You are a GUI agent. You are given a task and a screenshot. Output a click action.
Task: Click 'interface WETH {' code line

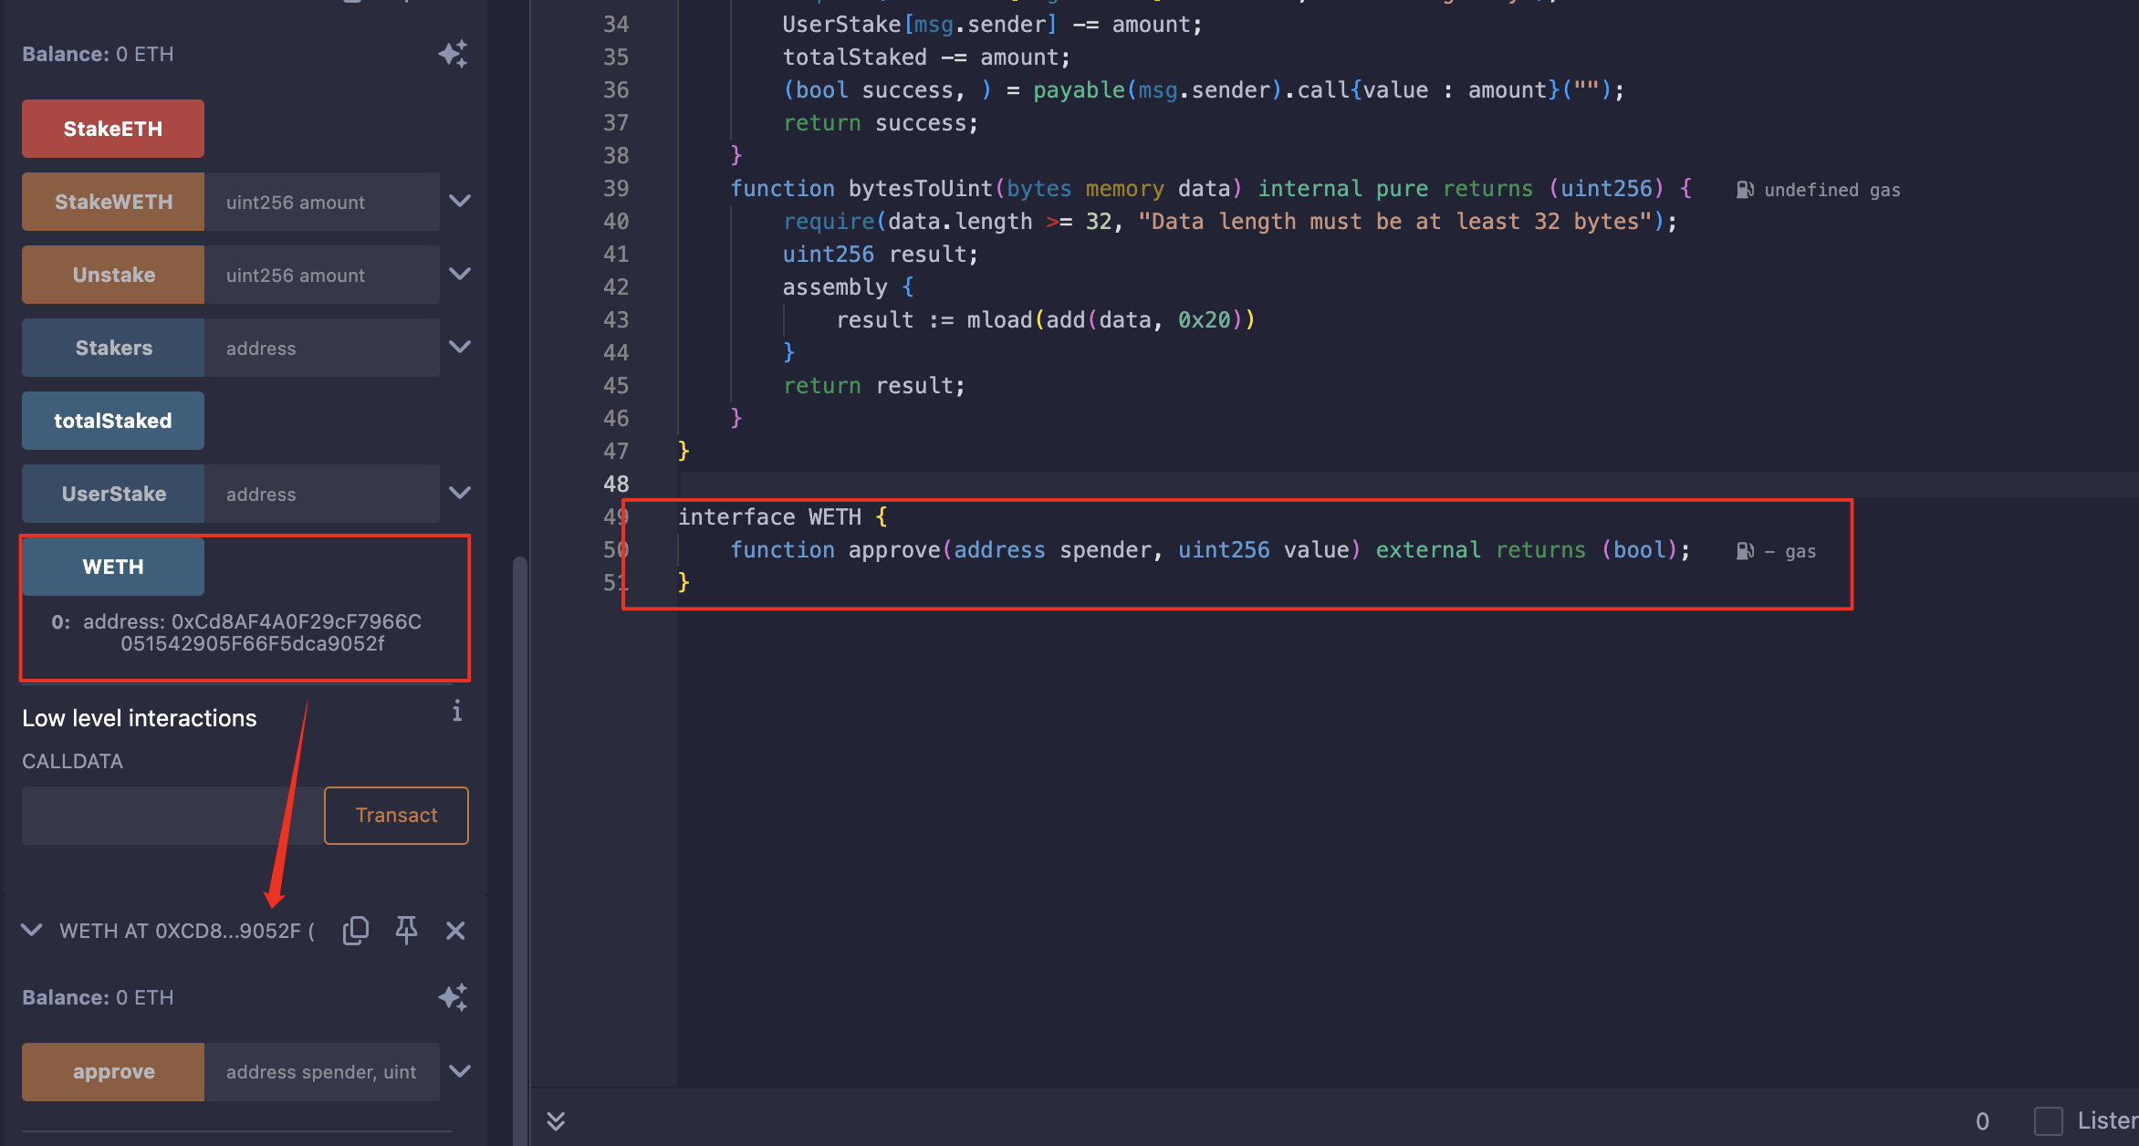pyautogui.click(x=782, y=516)
